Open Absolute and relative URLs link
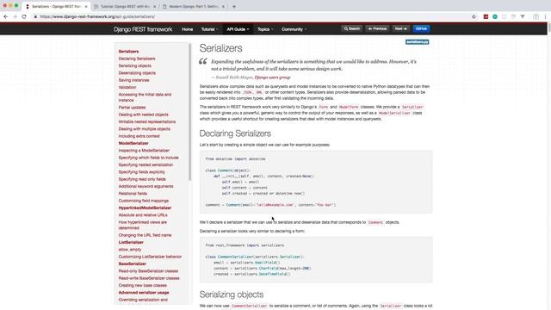Viewport: 551px width, 310px height. click(143, 215)
